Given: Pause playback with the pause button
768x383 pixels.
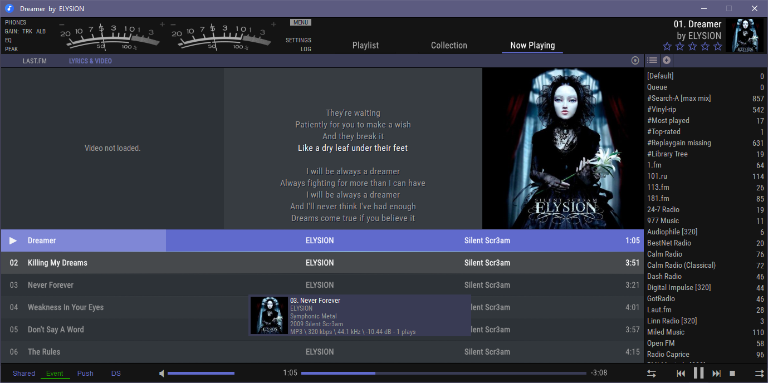Looking at the screenshot, I should pos(699,373).
